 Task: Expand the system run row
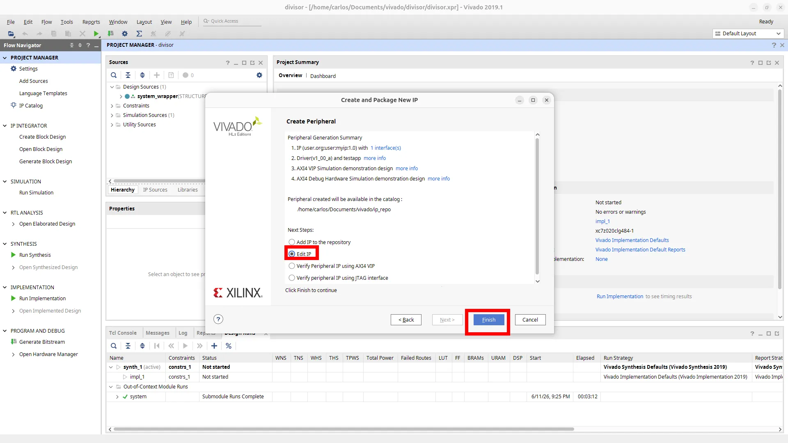(117, 397)
